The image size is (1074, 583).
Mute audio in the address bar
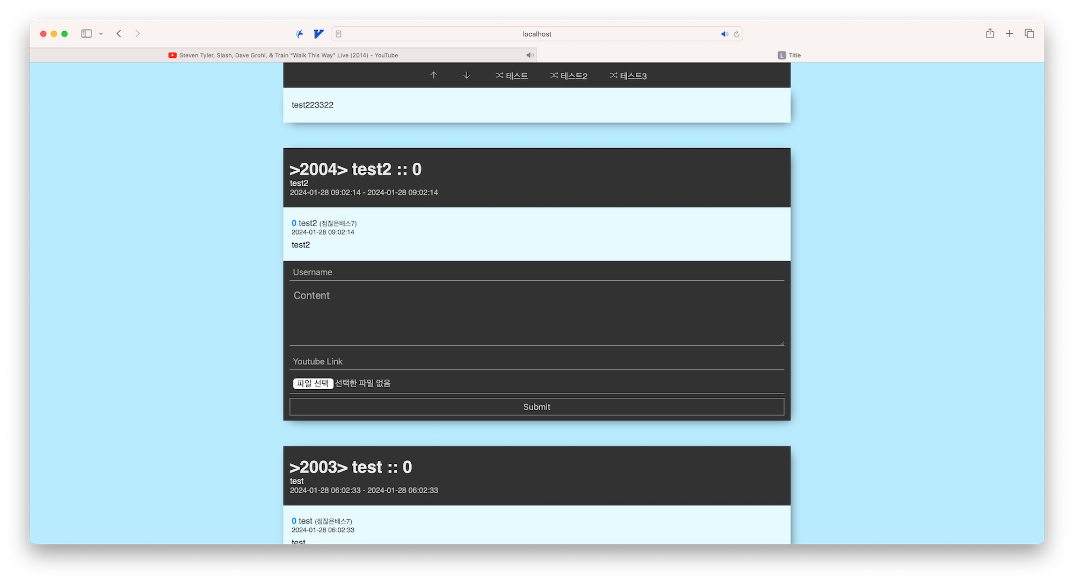click(724, 34)
